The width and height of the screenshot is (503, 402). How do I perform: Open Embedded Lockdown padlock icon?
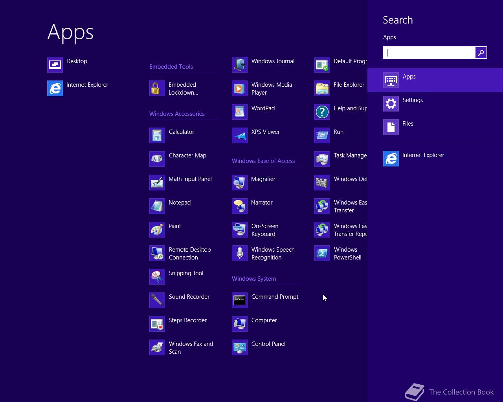coord(157,88)
